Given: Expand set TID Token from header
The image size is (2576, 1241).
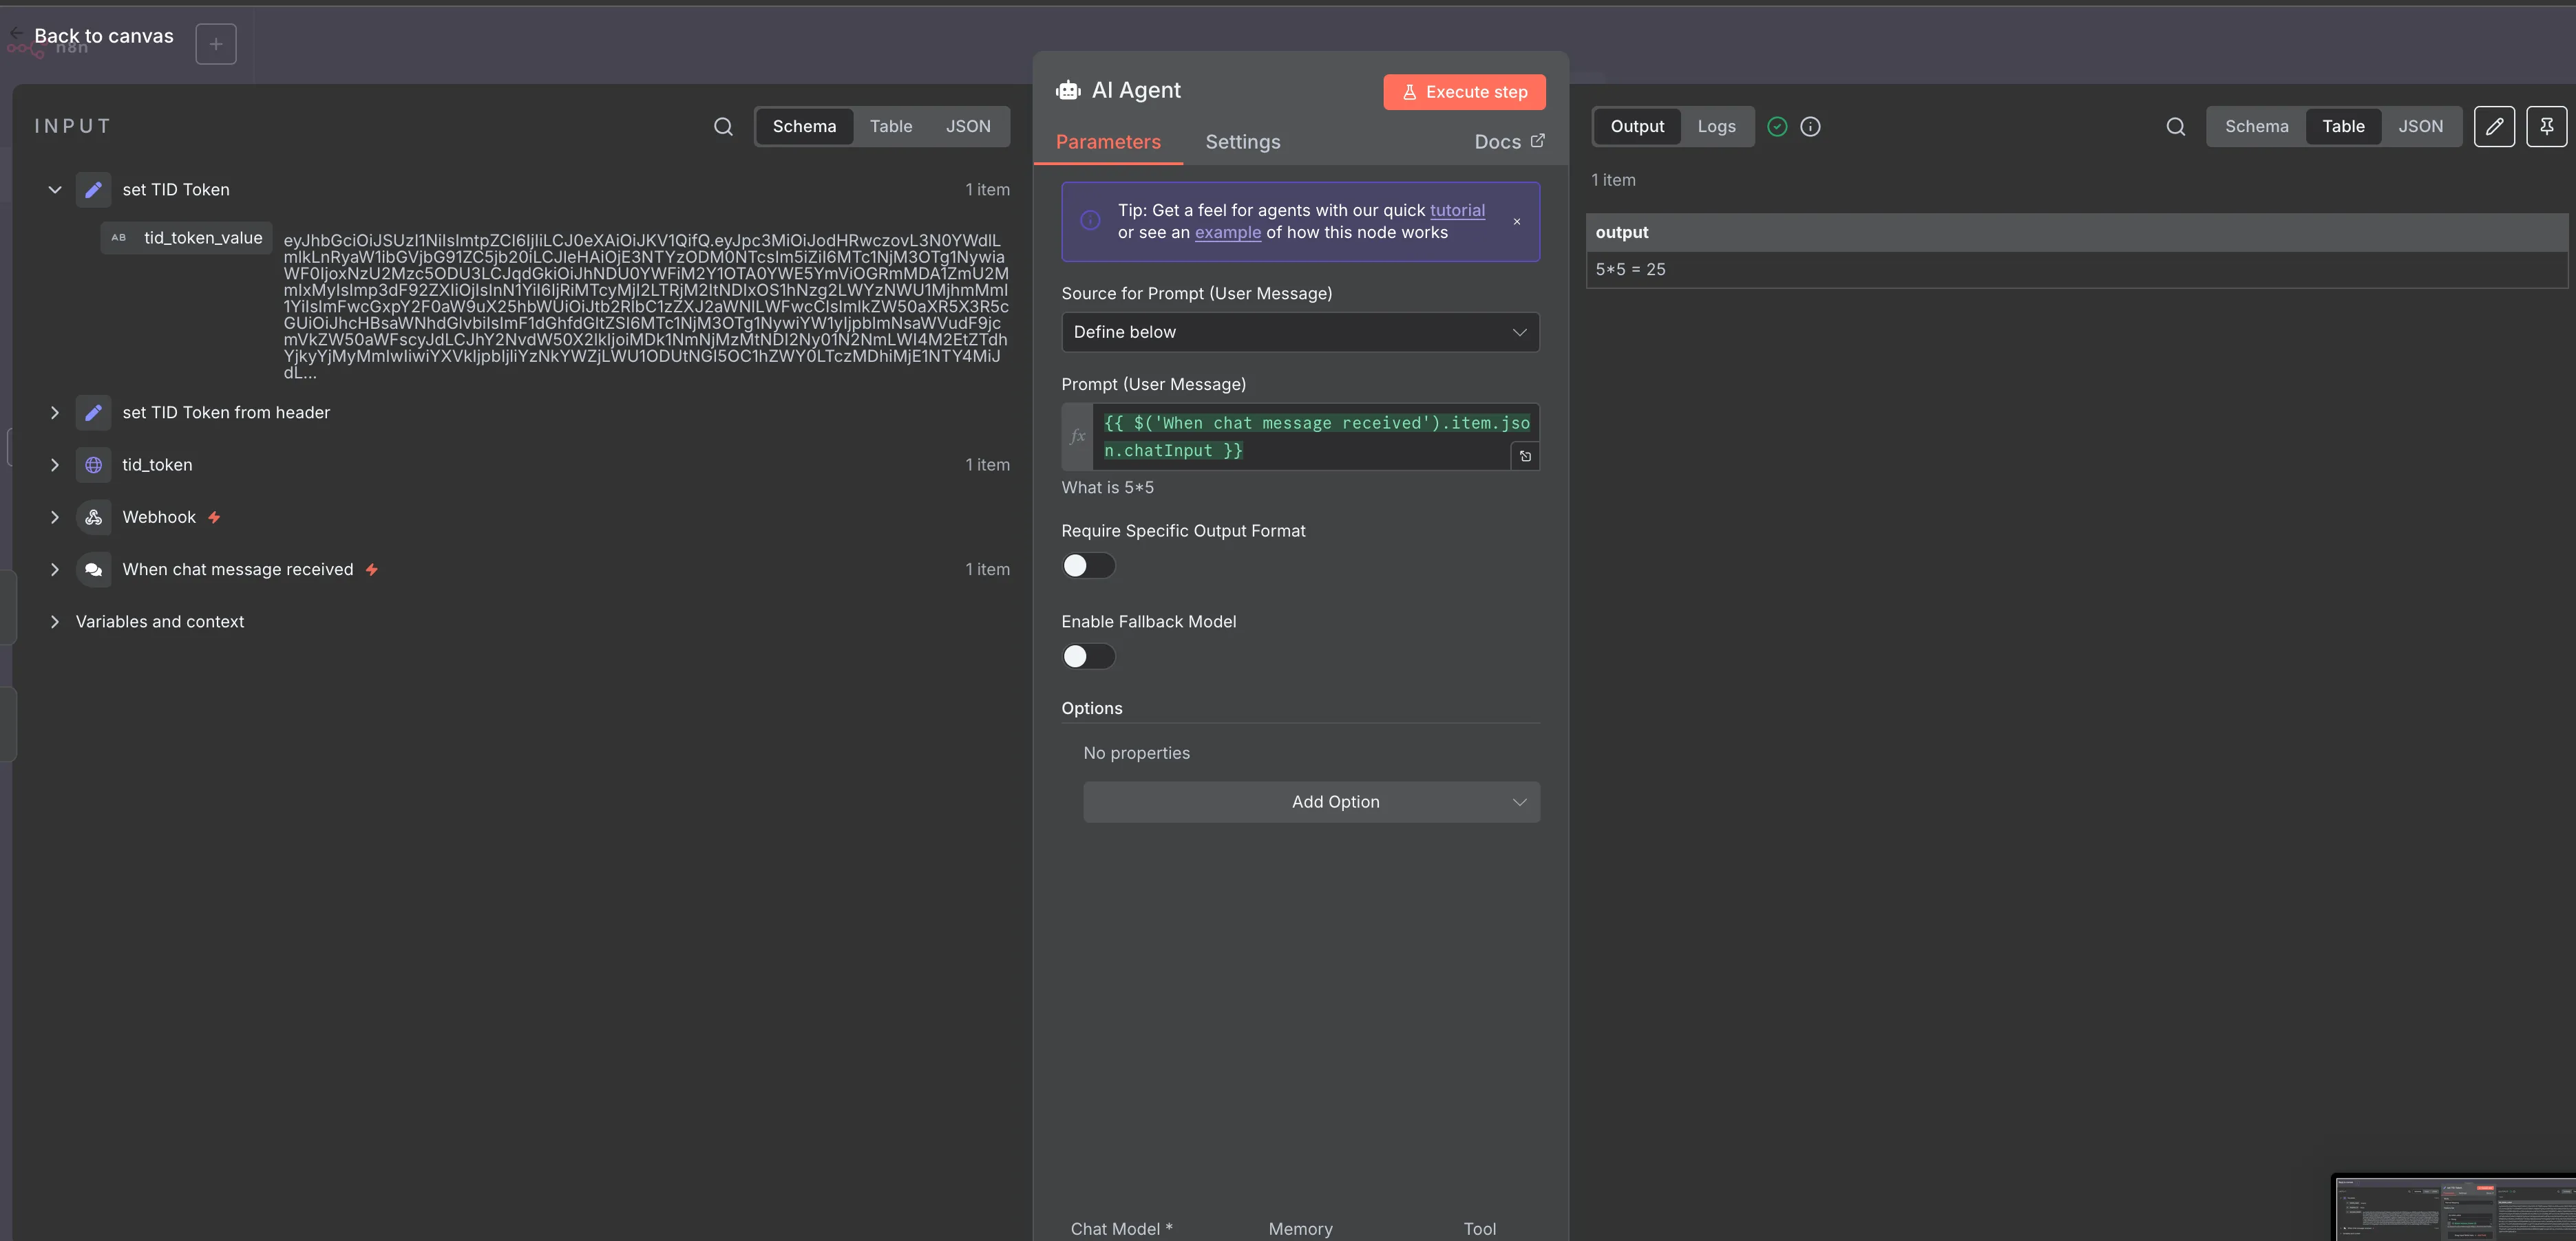Looking at the screenshot, I should pyautogui.click(x=55, y=413).
